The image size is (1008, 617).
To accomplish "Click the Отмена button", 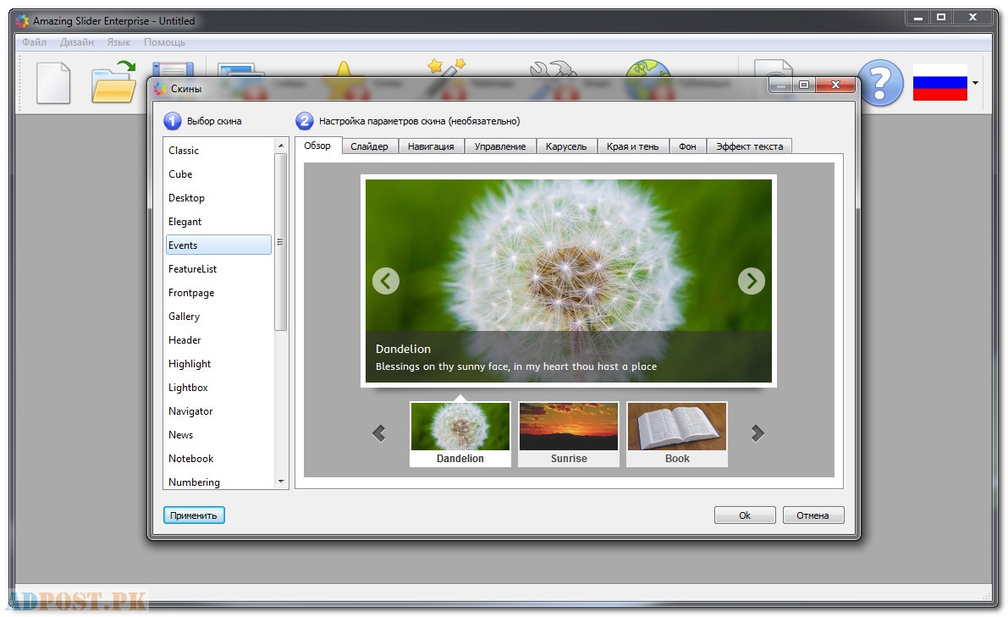I will click(813, 515).
